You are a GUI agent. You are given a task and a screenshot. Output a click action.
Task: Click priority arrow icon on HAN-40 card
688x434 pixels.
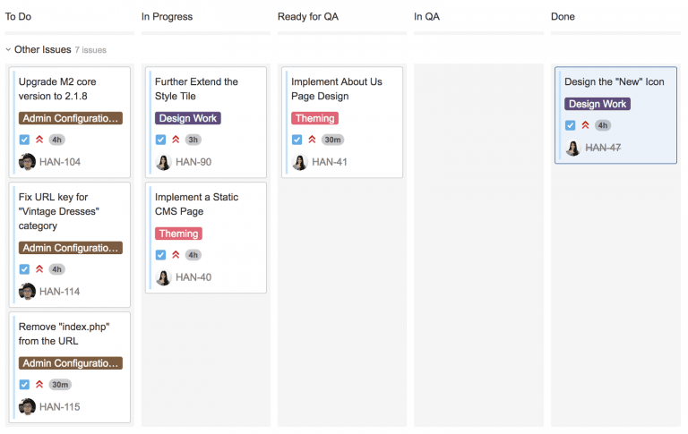tap(176, 255)
